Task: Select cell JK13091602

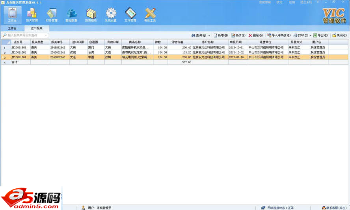Action: [x=20, y=52]
